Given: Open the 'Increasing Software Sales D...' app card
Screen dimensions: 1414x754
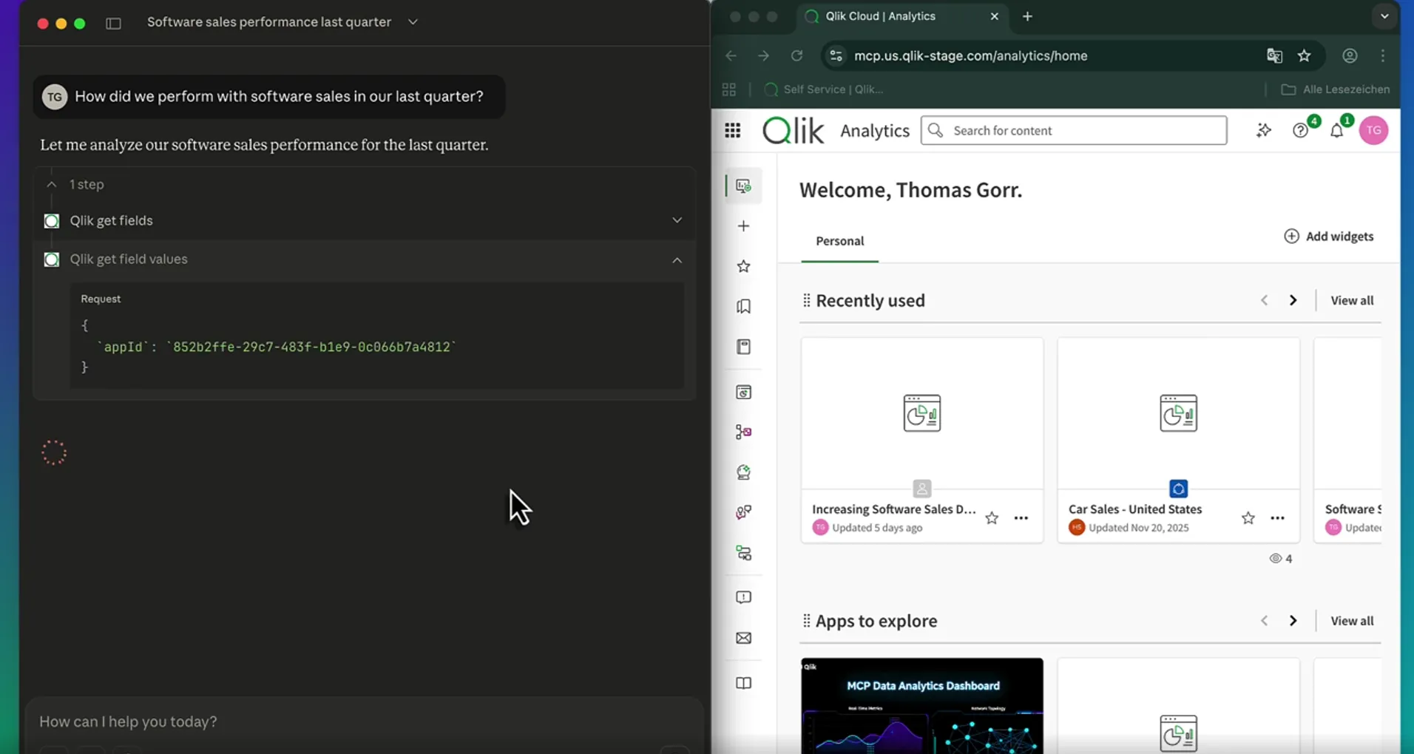Looking at the screenshot, I should click(x=921, y=441).
